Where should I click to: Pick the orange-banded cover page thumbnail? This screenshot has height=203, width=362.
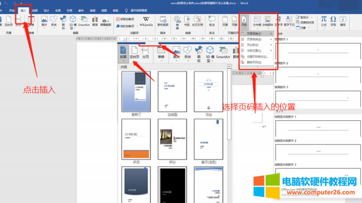pyautogui.click(x=136, y=139)
